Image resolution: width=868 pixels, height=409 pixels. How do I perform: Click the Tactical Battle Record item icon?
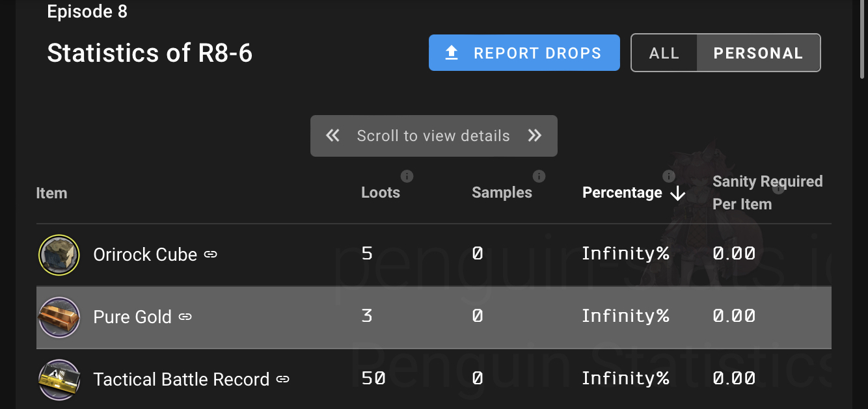coord(59,379)
